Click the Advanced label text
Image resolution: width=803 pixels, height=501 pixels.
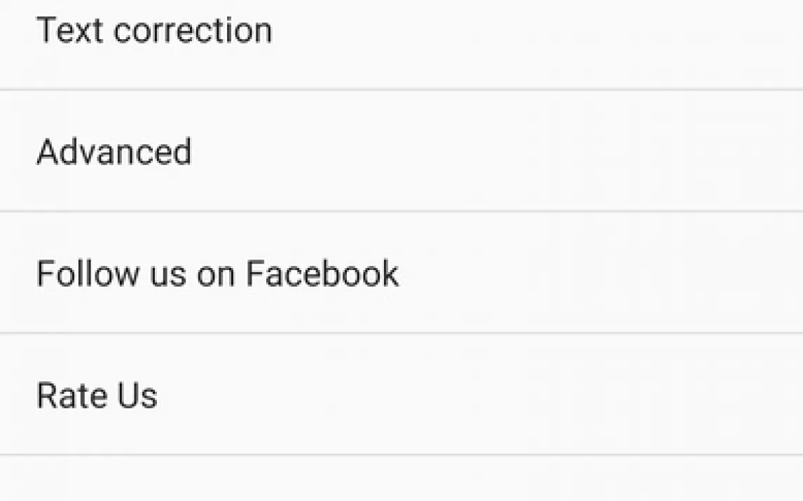pos(114,151)
